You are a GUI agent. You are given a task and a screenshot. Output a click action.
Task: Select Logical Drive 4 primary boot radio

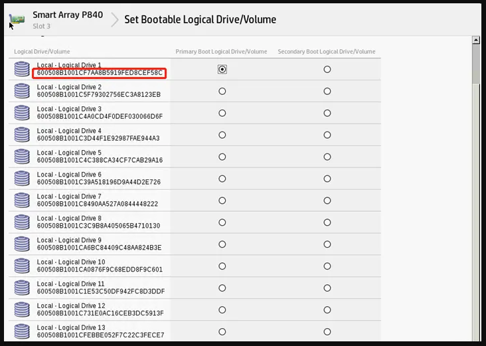(x=222, y=135)
